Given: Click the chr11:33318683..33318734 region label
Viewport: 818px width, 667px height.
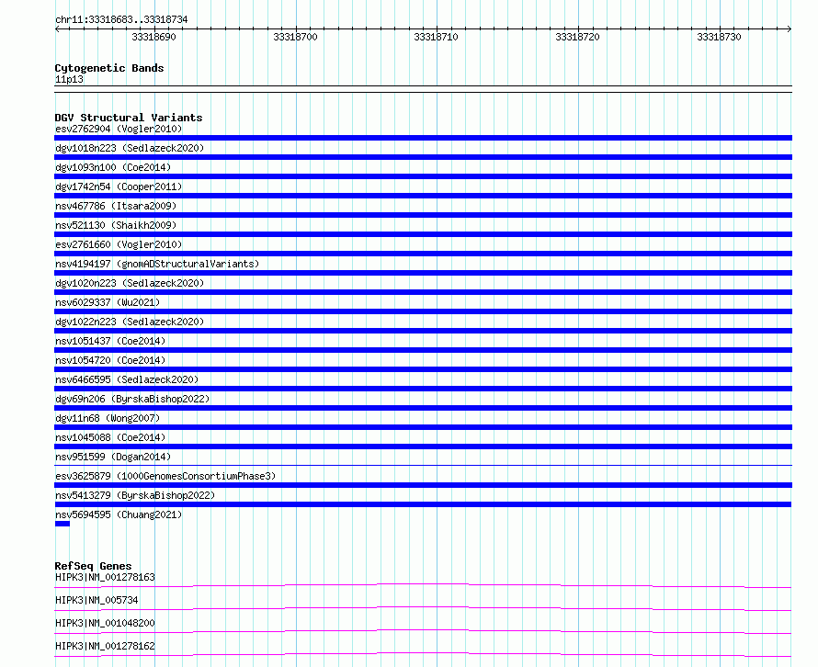Looking at the screenshot, I should 121,19.
